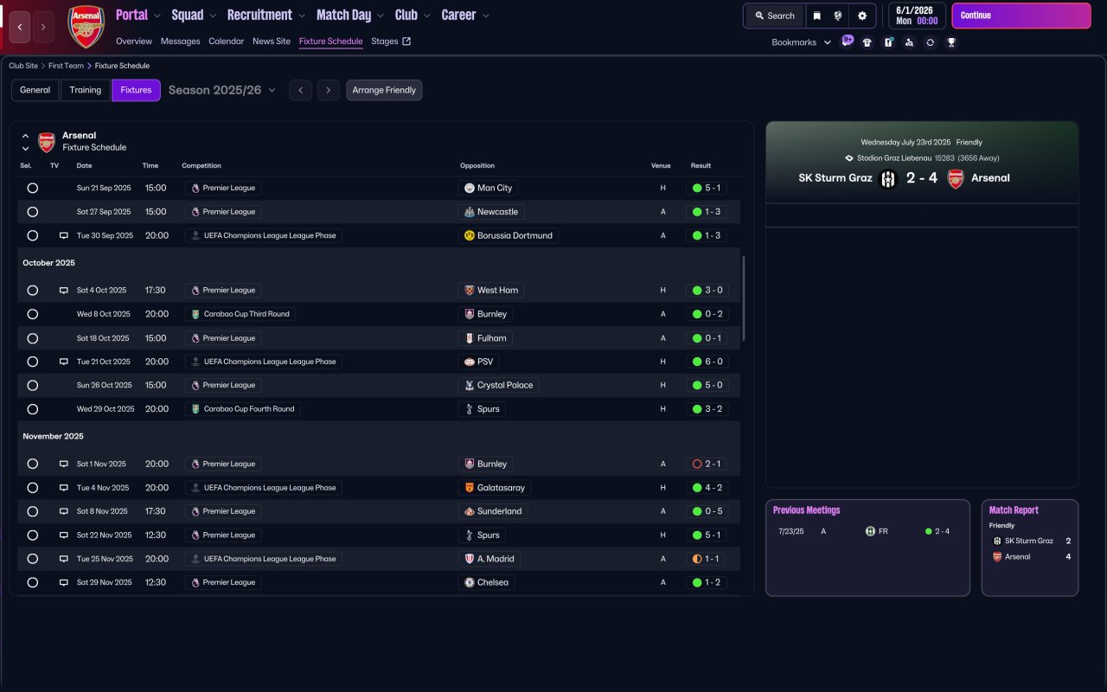
Task: Select the Borussia Dortmund fixture radio
Action: [33, 235]
